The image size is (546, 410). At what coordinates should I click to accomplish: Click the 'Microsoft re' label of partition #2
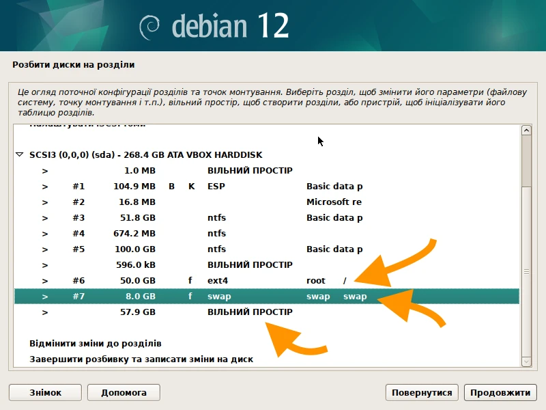[334, 202]
